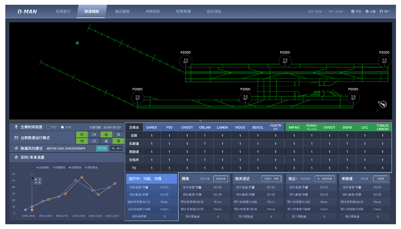Open the 冲突探针 tab
This screenshot has height=229, width=401.
[x=153, y=11]
